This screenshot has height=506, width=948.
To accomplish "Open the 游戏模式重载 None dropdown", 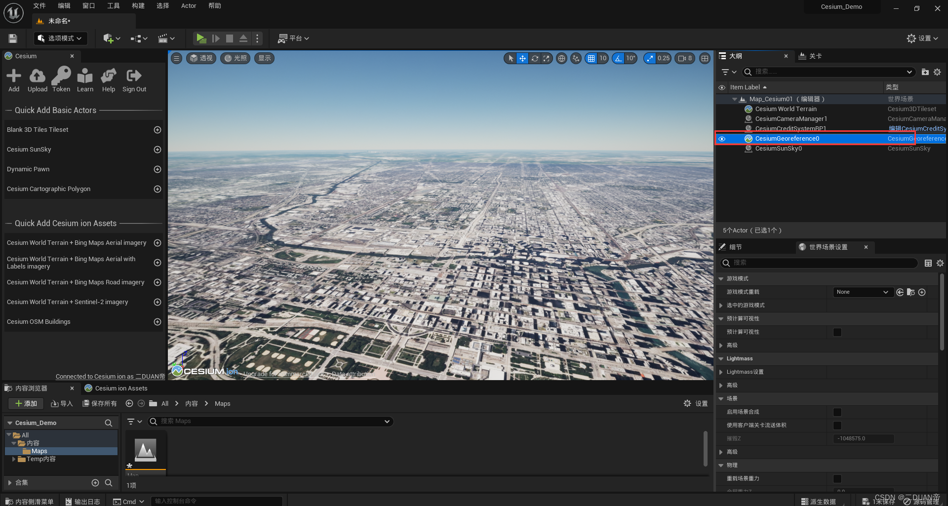I will [862, 292].
